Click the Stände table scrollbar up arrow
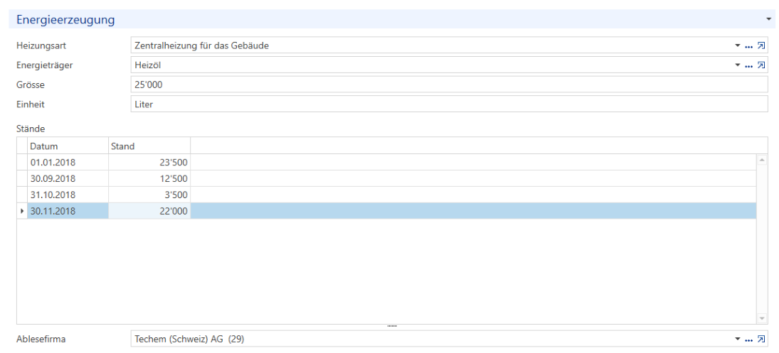Image resolution: width=779 pixels, height=353 pixels. (762, 160)
